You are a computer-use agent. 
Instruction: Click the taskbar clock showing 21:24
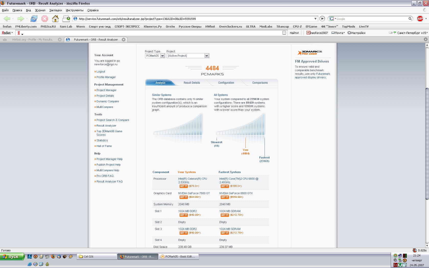(417, 255)
